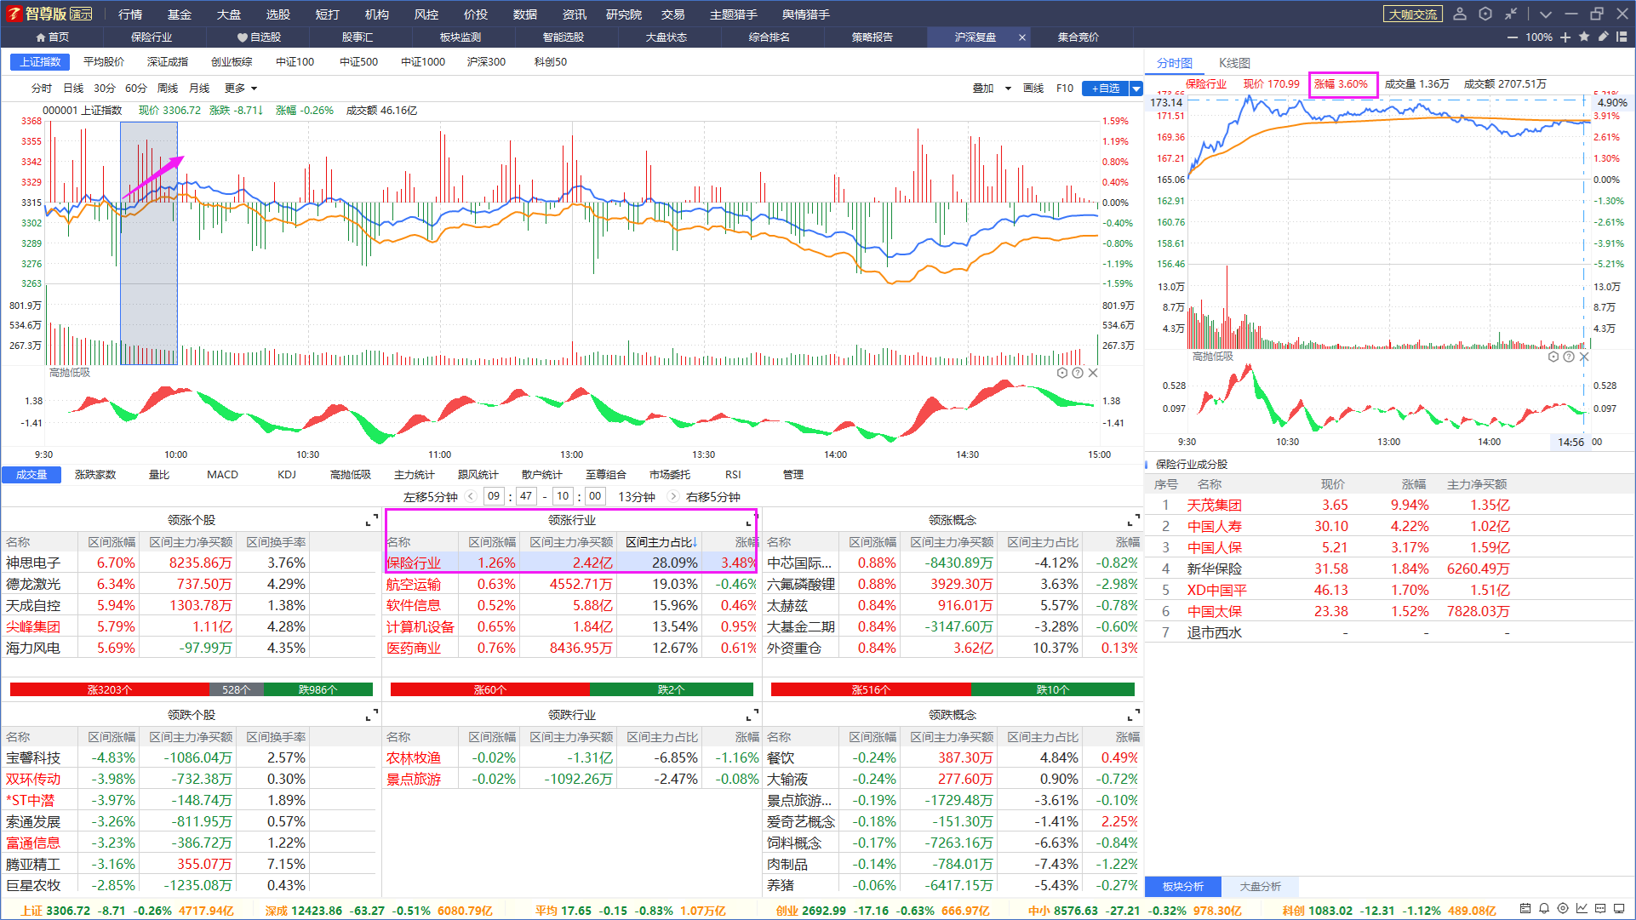Expand the top 领涨概念 panel to full view
1636x920 pixels.
[1133, 520]
